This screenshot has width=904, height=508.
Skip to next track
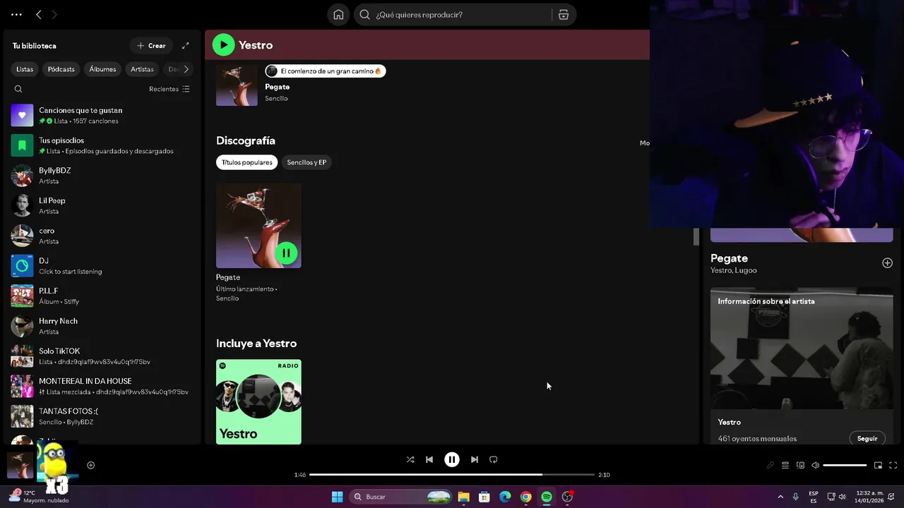click(x=475, y=459)
